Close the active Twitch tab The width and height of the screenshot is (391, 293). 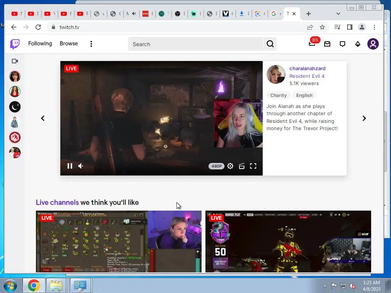(x=294, y=14)
